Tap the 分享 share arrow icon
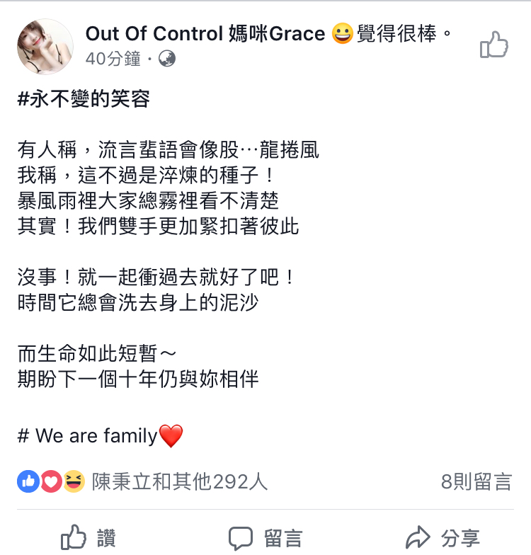The width and height of the screenshot is (531, 555). click(418, 537)
